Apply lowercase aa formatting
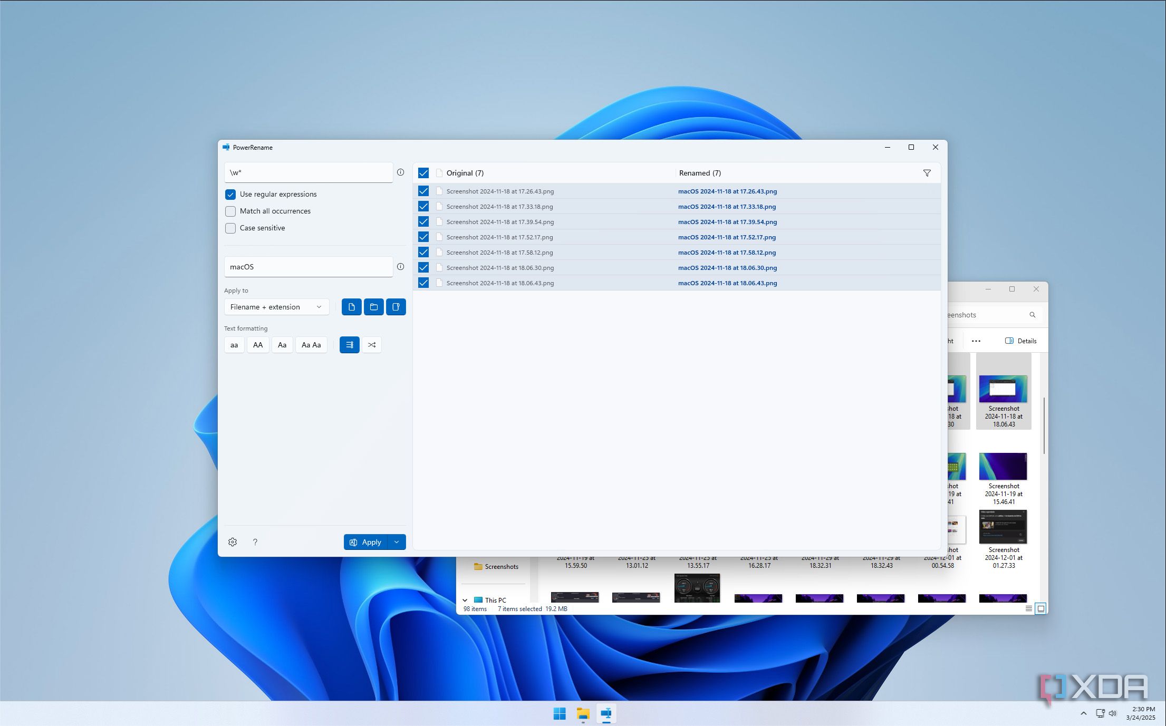Image resolution: width=1166 pixels, height=726 pixels. coord(234,345)
